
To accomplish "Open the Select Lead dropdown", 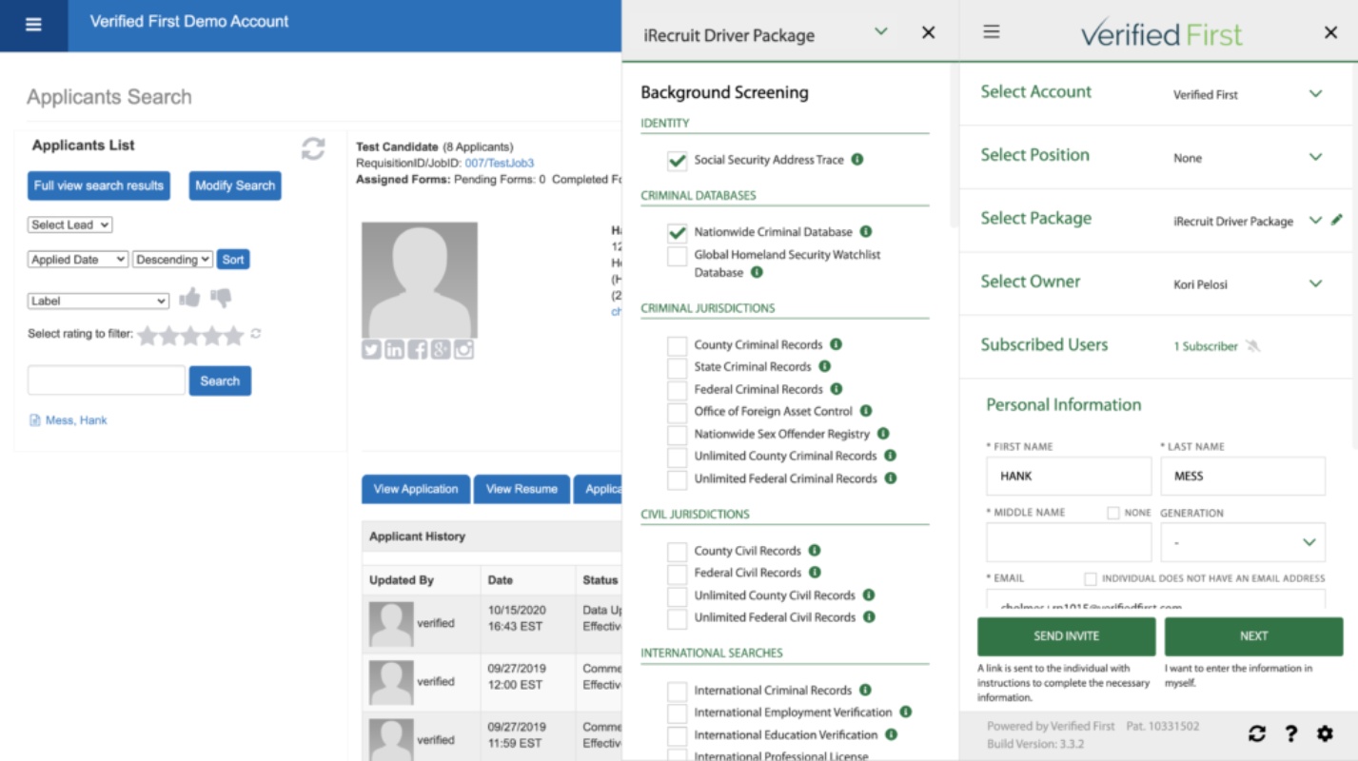I will pyautogui.click(x=70, y=224).
